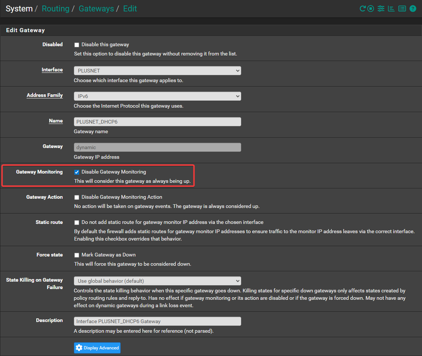The height and width of the screenshot is (356, 422).
Task: Click the restart service icon
Action: click(x=362, y=8)
